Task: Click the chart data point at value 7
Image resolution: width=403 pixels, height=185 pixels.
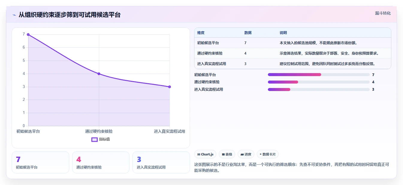Action: (28, 34)
